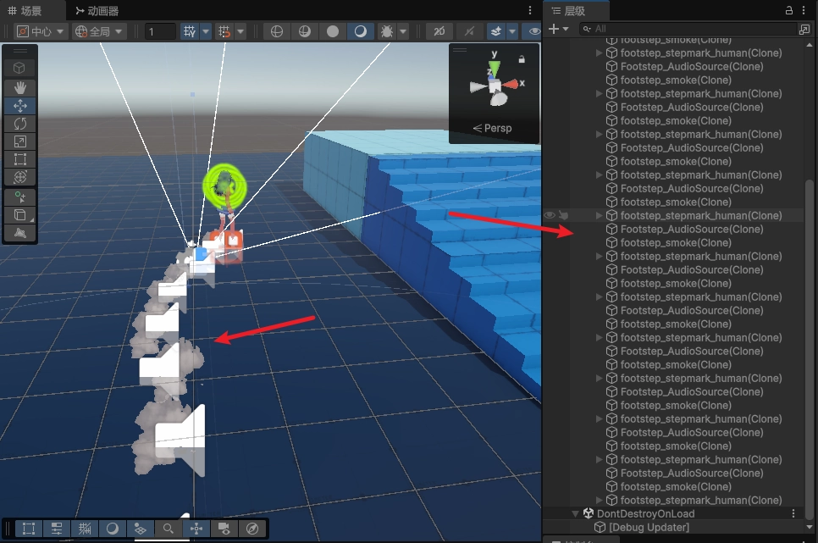Open the camera visibility overlay button
The width and height of the screenshot is (818, 543).
(224, 529)
